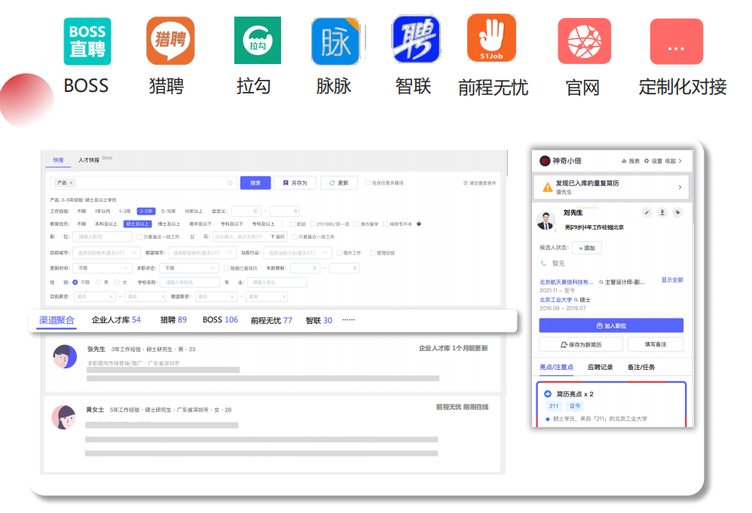This screenshot has height=513, width=752.
Task: Click the 显示全部 link
Action: pyautogui.click(x=672, y=280)
